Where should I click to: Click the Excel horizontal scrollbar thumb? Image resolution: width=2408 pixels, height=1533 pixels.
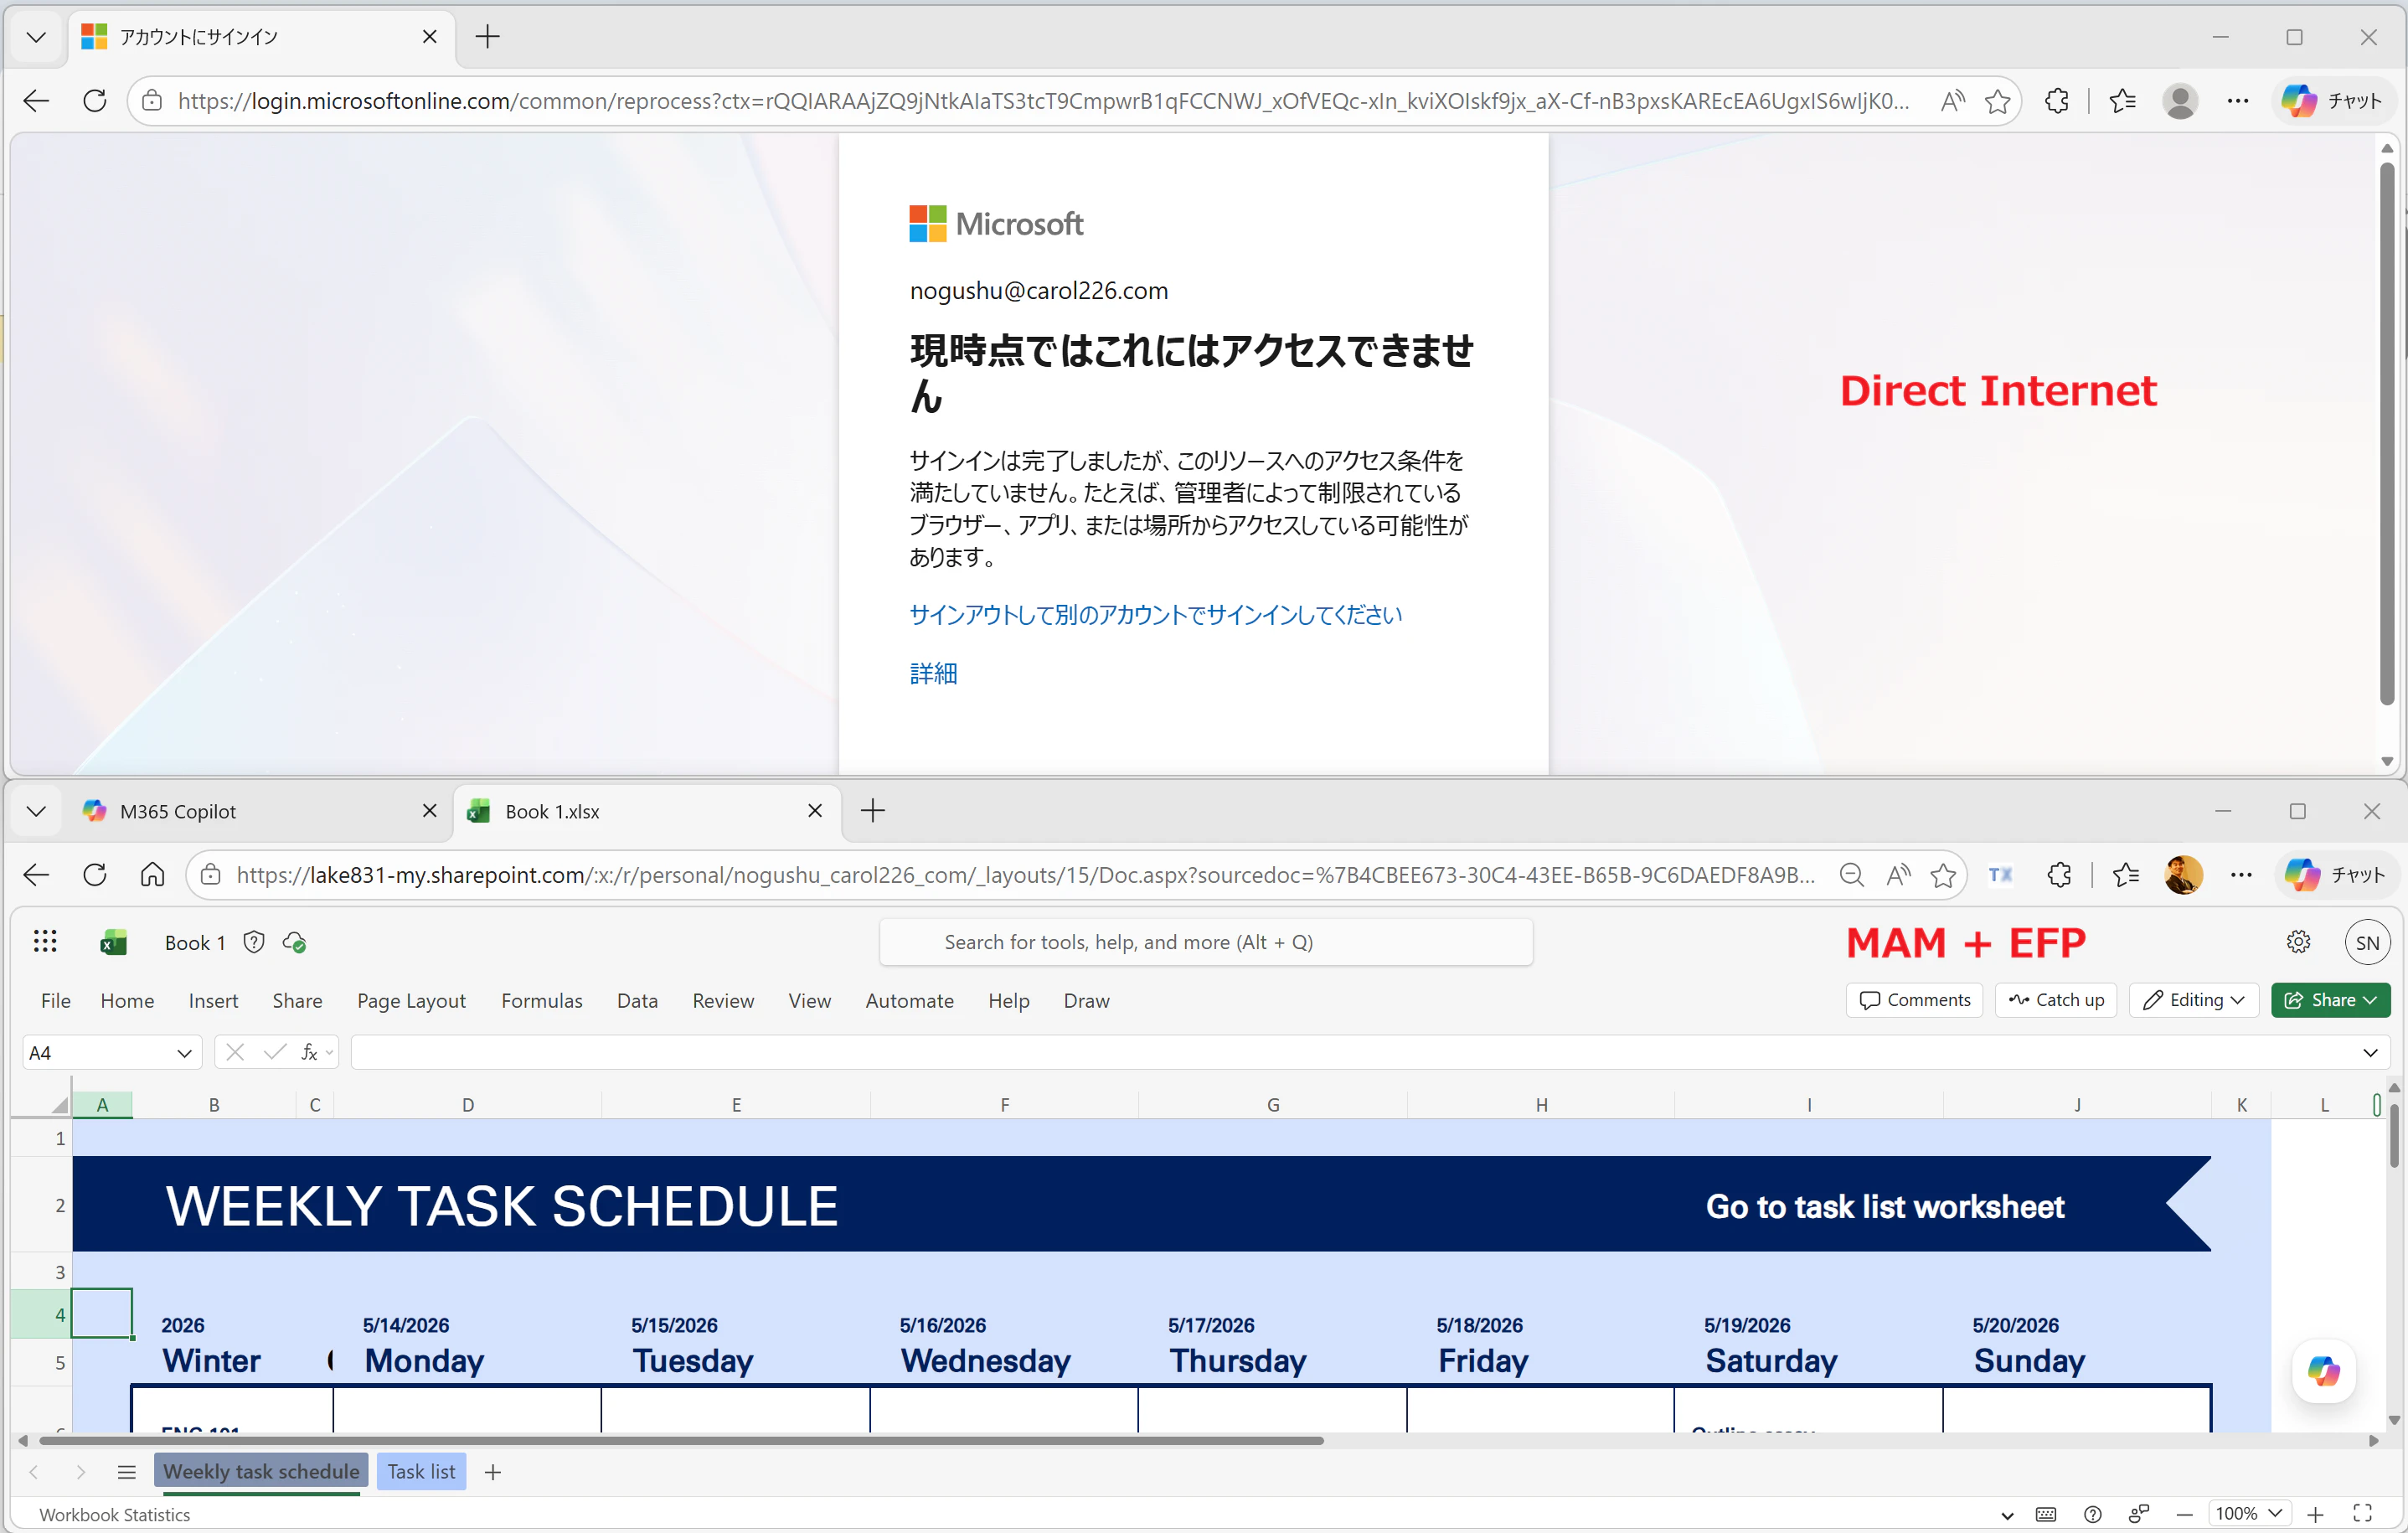pos(680,1440)
